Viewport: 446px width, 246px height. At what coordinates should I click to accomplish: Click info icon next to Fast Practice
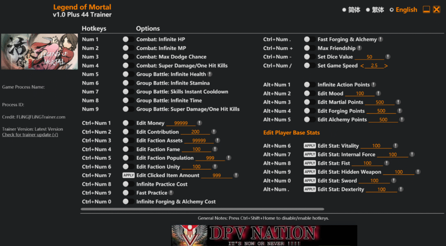click(171, 193)
